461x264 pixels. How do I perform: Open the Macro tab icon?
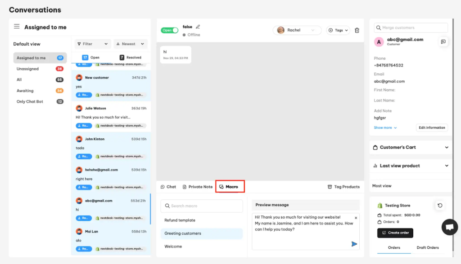click(221, 186)
